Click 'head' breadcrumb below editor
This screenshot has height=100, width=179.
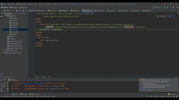pos(43,77)
